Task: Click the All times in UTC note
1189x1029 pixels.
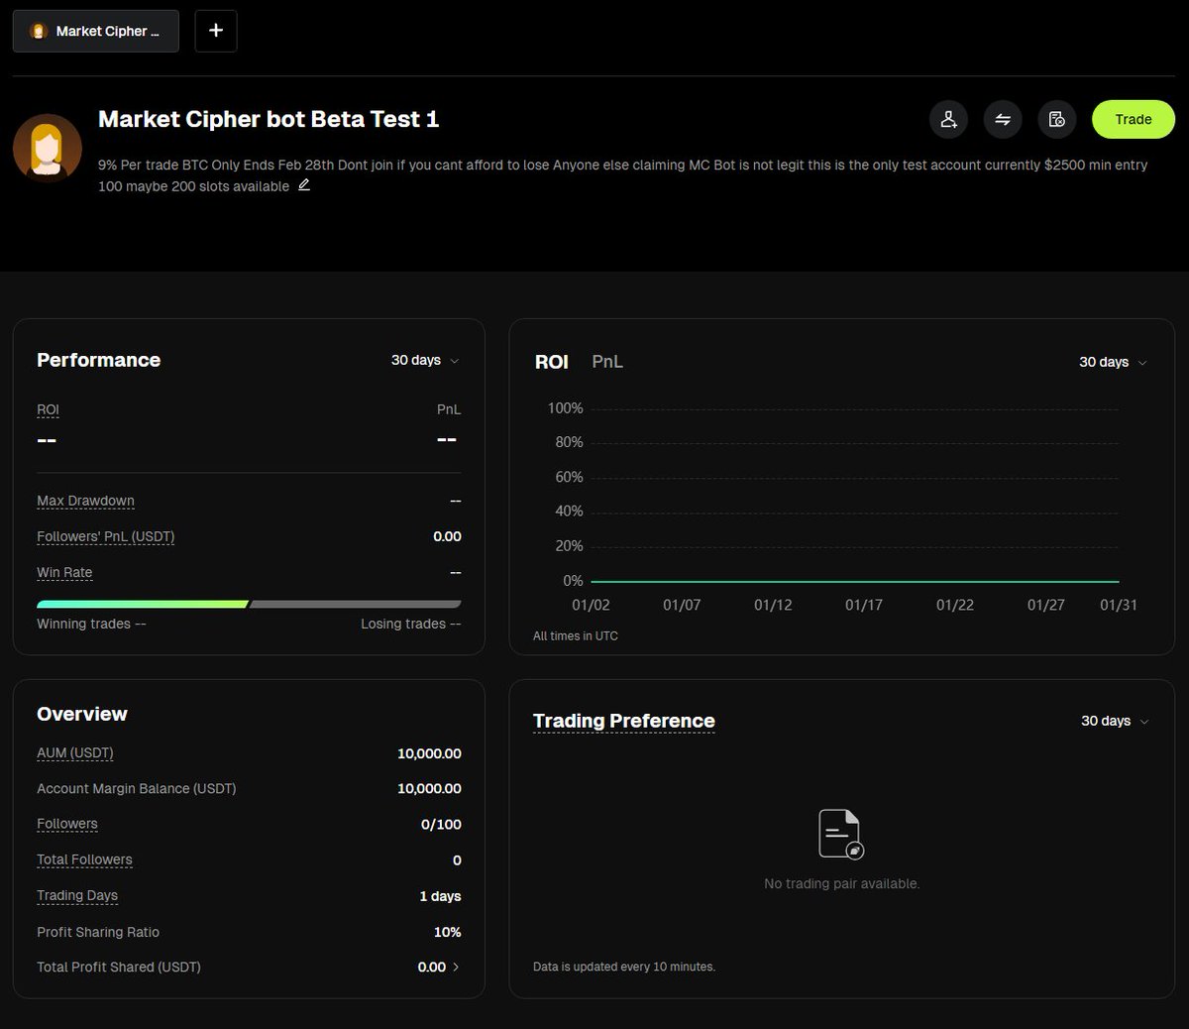Action: click(x=576, y=635)
